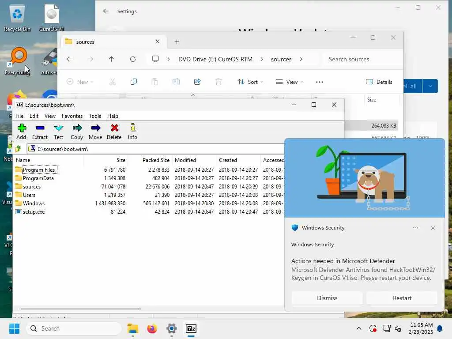Click the 7-Zip up-folder icon
The width and height of the screenshot is (452, 339).
[18, 149]
